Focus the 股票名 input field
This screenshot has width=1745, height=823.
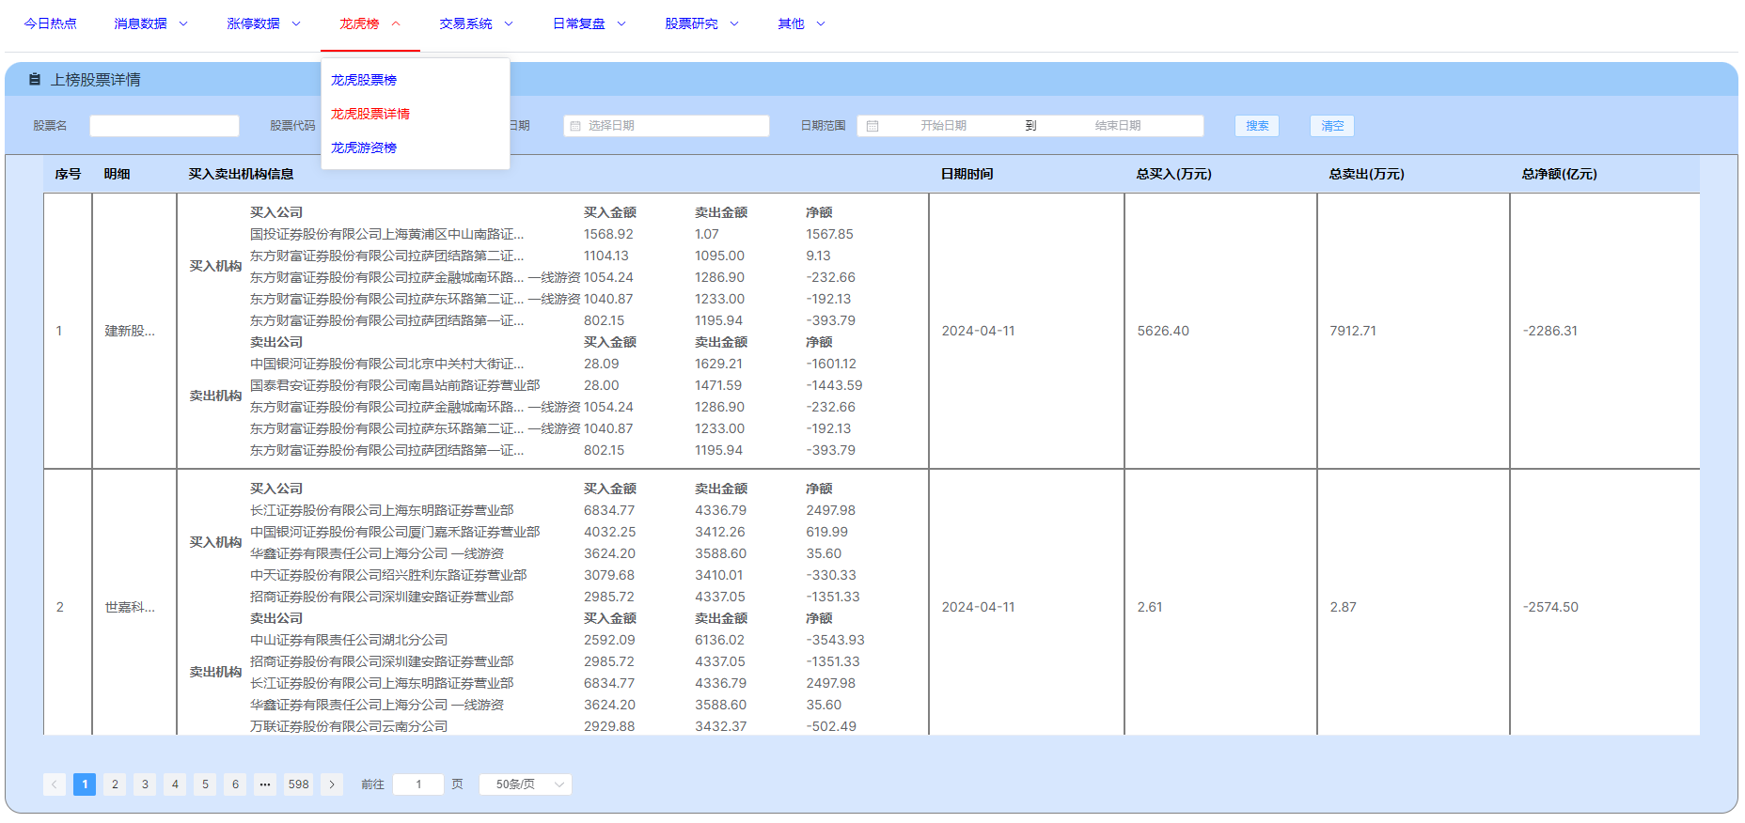click(x=165, y=126)
